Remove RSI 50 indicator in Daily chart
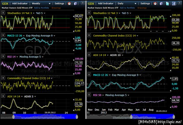183x125 pixels. click(x=89, y=95)
